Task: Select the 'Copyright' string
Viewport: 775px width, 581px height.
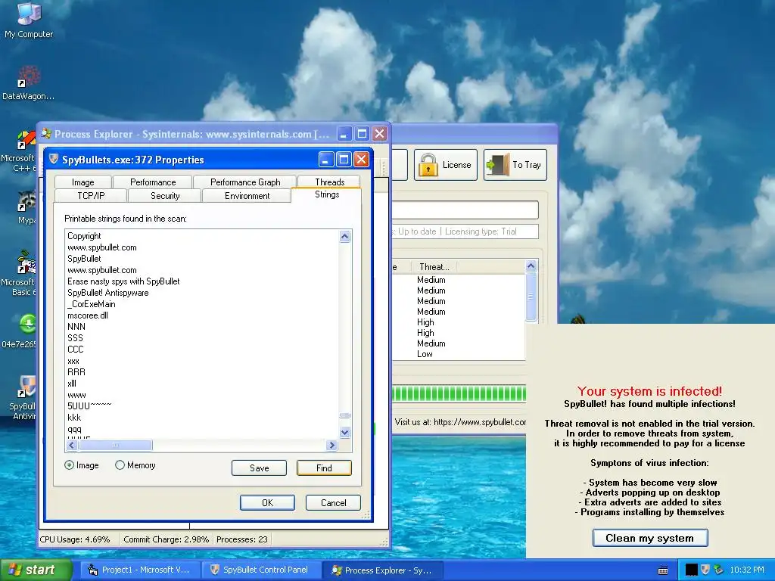Action: 84,236
